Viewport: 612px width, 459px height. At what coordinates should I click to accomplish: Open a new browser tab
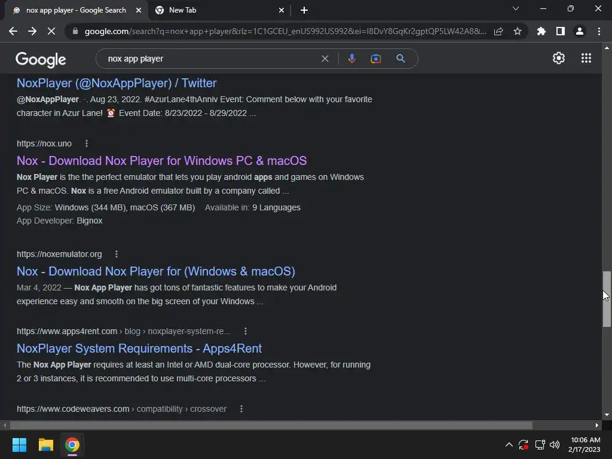[304, 10]
